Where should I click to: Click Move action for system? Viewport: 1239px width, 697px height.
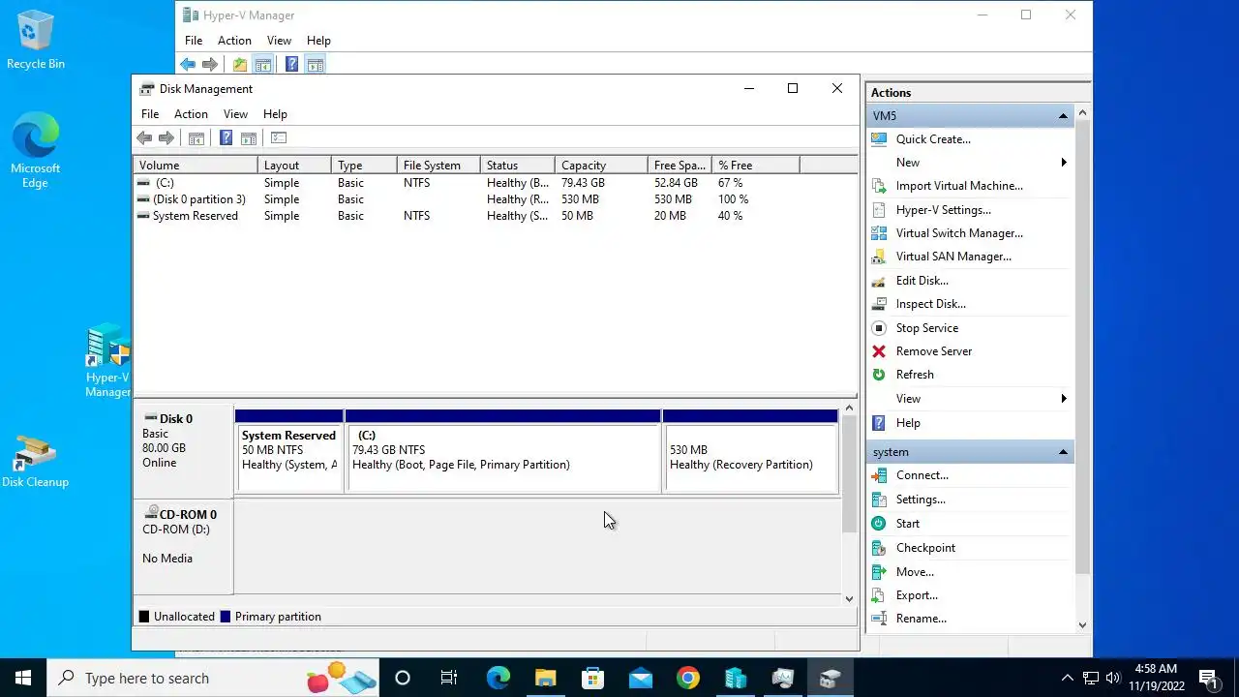tap(915, 572)
